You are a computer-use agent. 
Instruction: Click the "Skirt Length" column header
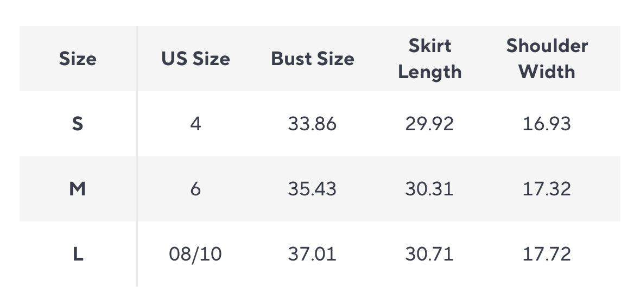[429, 59]
